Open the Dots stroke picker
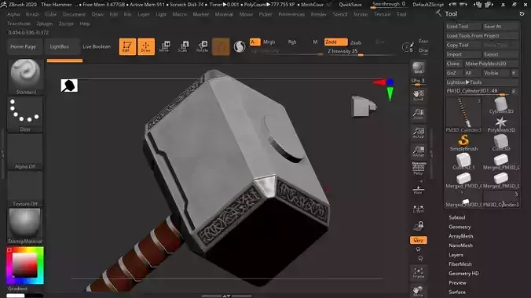This screenshot has height=298, width=531. tap(25, 114)
